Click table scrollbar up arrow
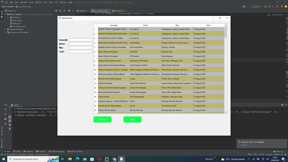Screen dimensions: 288x162 pos(226,25)
